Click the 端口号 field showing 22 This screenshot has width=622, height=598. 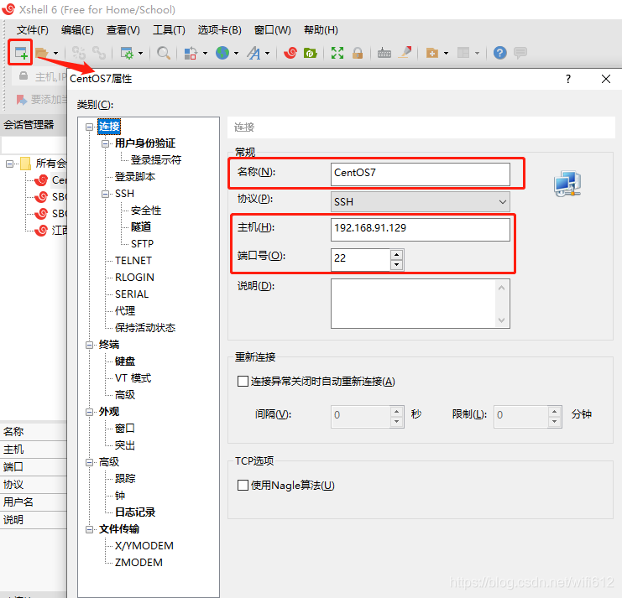click(360, 259)
